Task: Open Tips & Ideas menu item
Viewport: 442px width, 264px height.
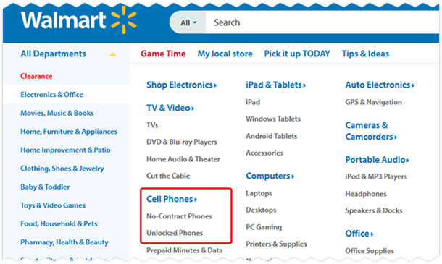Action: (x=365, y=54)
